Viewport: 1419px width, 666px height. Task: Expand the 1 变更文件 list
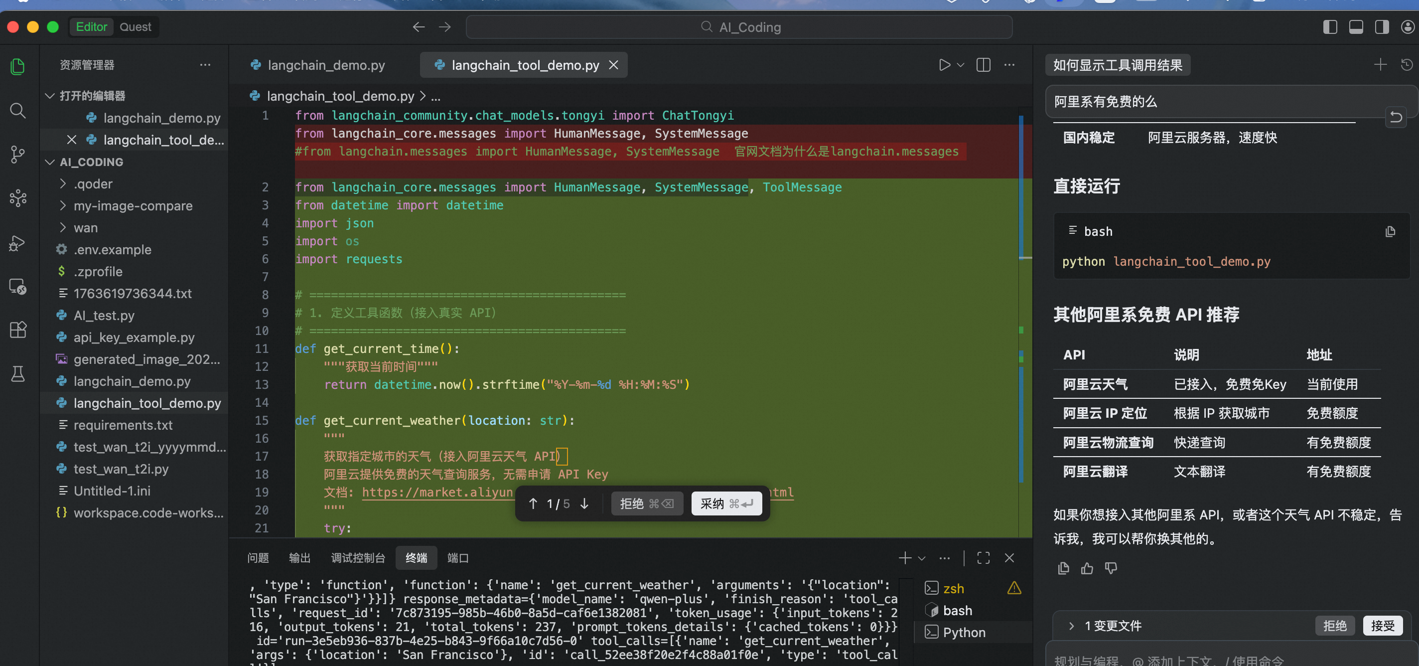[1071, 626]
